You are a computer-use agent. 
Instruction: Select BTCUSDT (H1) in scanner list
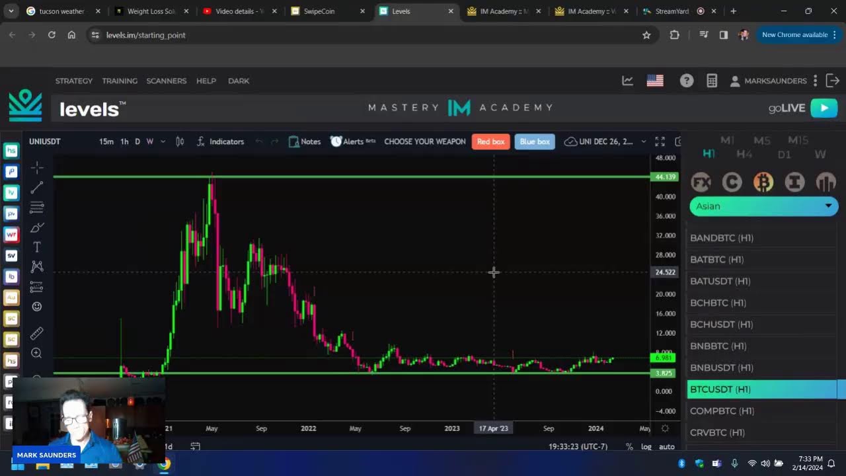pos(762,389)
